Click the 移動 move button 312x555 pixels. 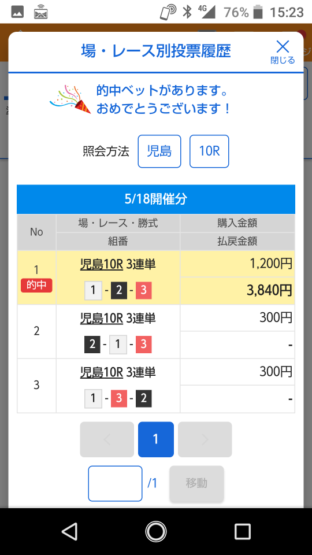(x=196, y=483)
